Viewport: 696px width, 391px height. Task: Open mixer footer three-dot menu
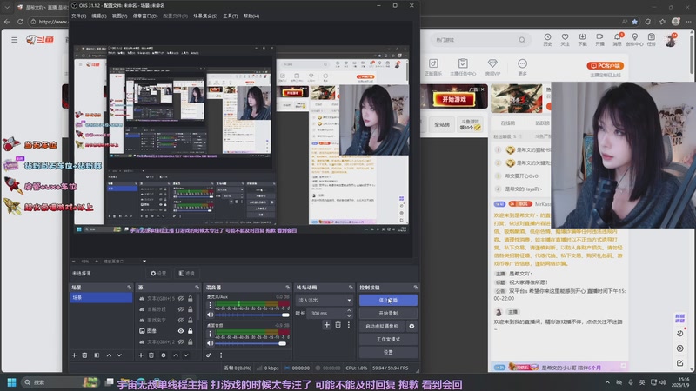221,355
